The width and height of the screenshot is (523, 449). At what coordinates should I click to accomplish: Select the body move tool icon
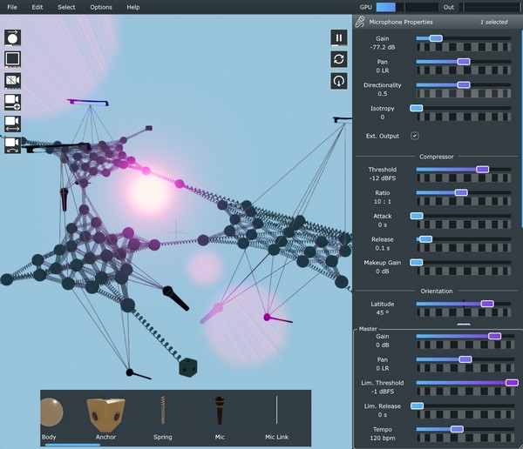point(12,38)
